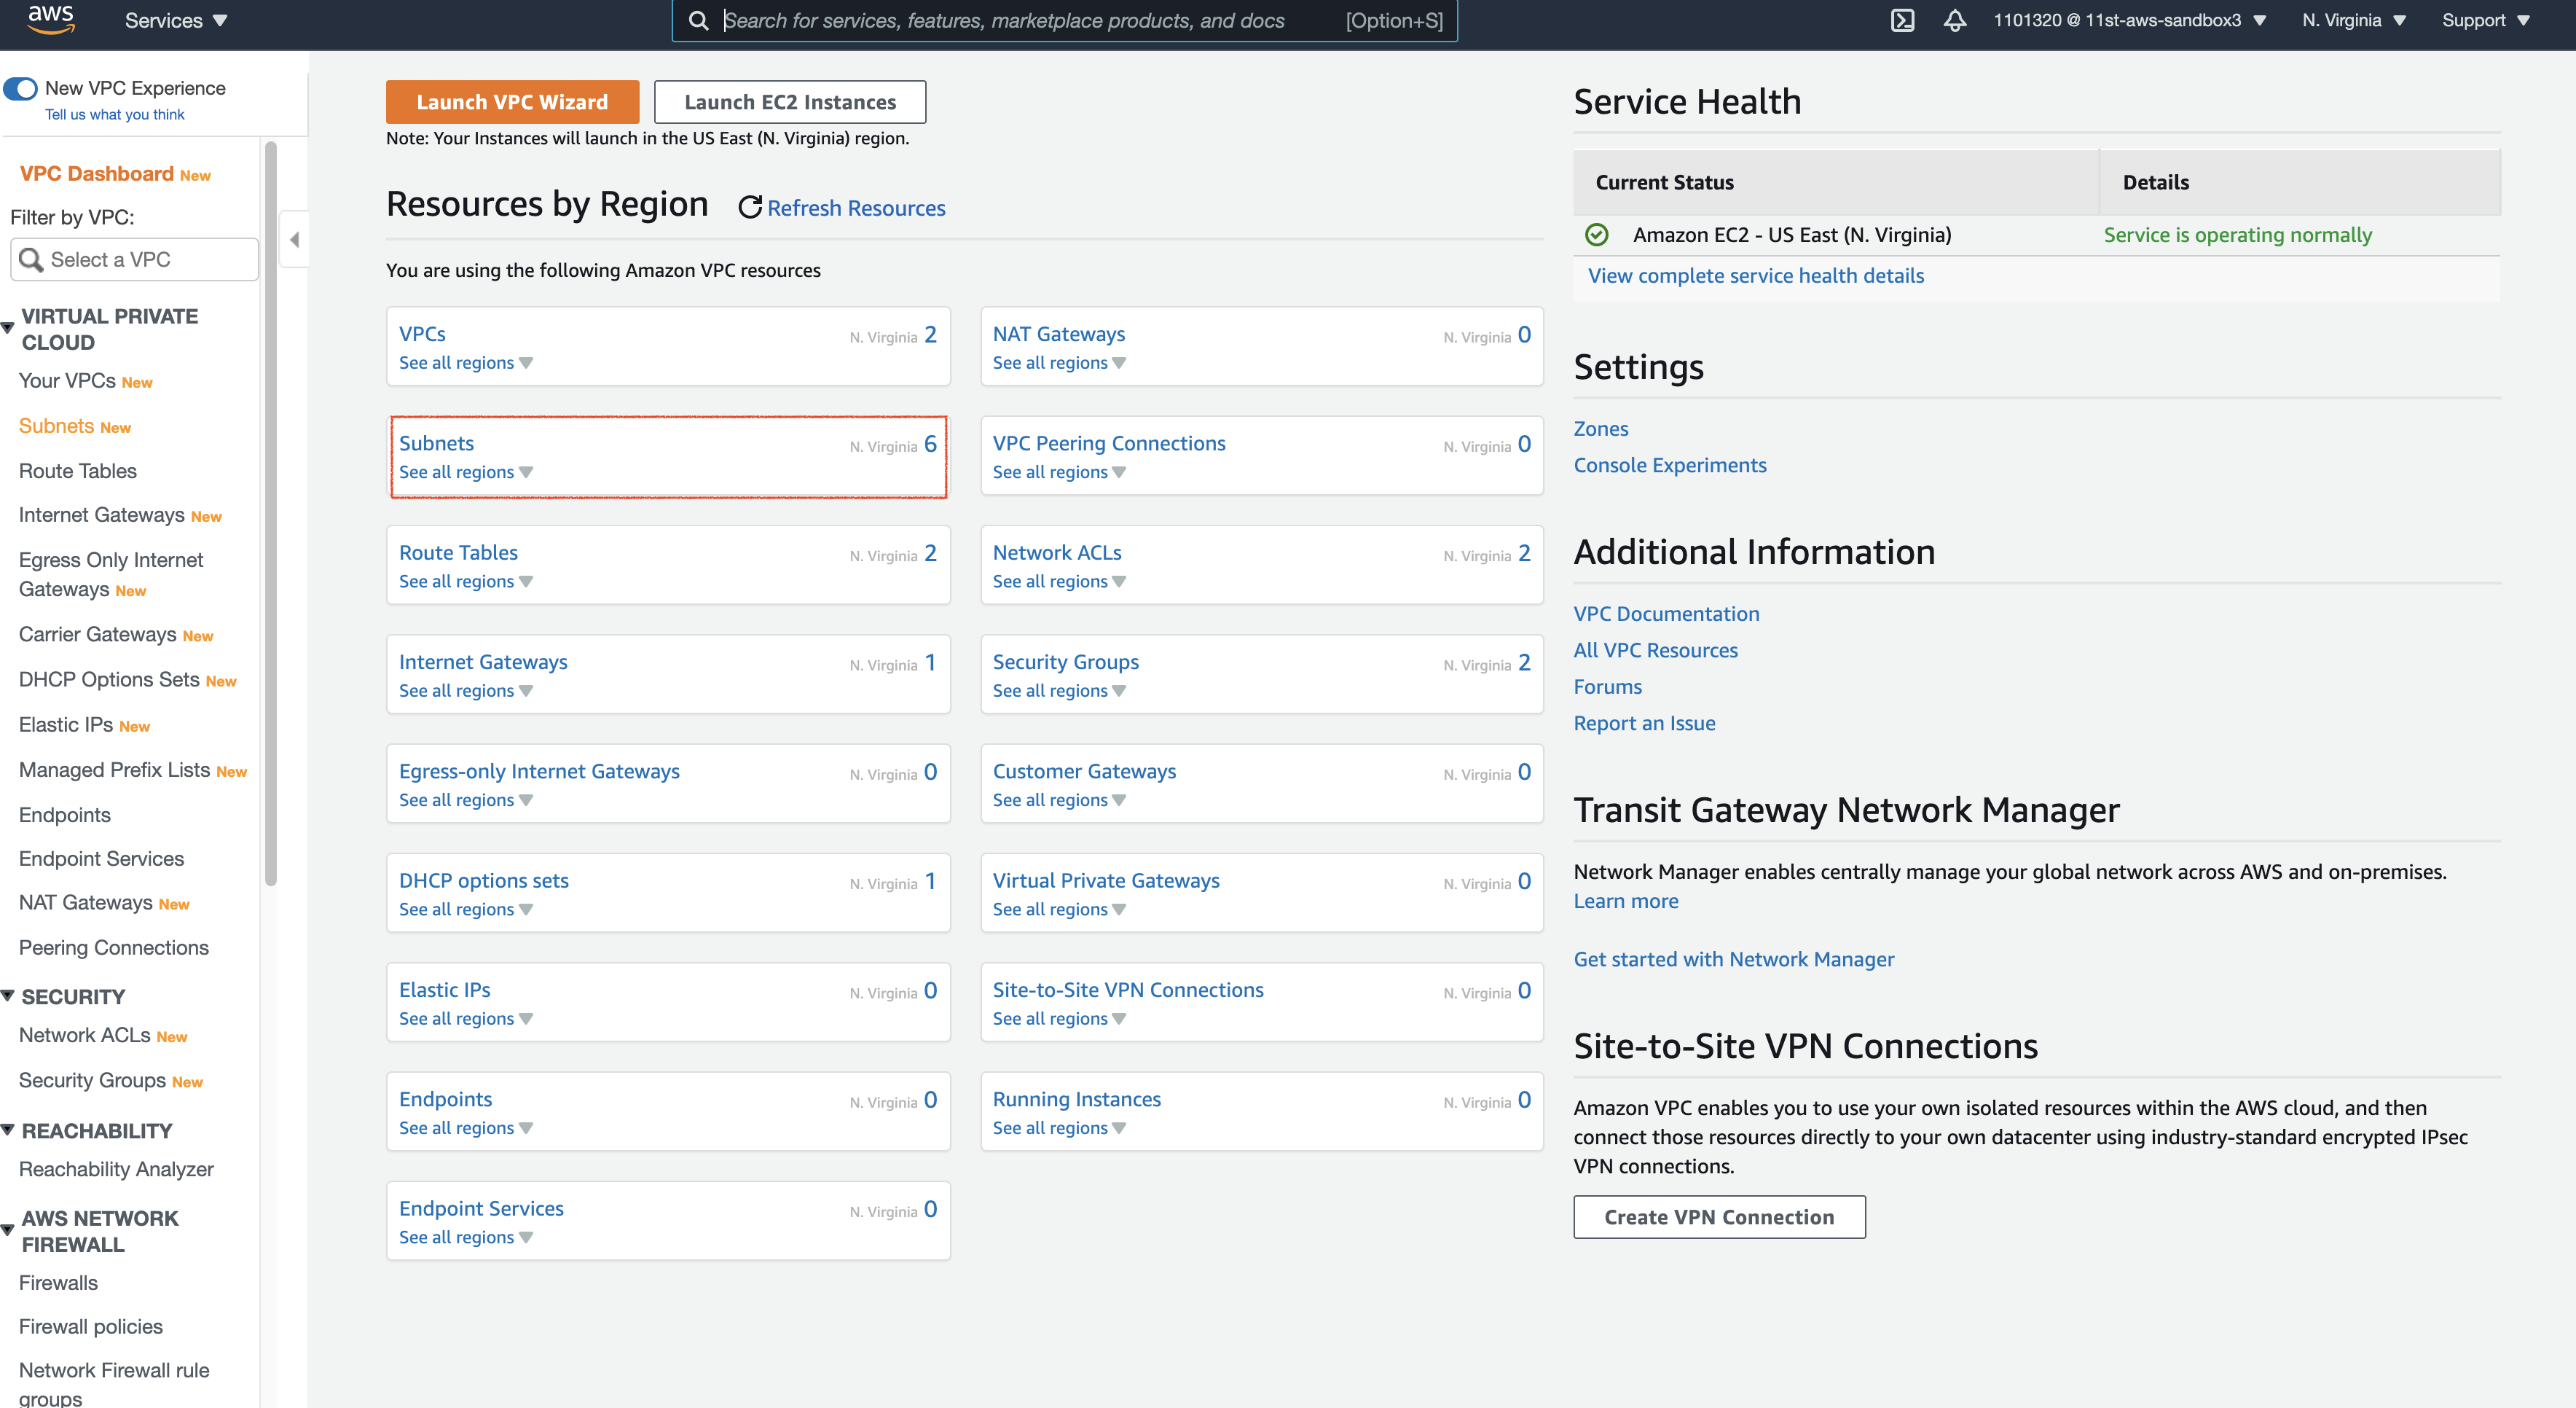Screen dimensions: 2576x1408
Task: Click the Internet Gateways count 1
Action: (930, 662)
